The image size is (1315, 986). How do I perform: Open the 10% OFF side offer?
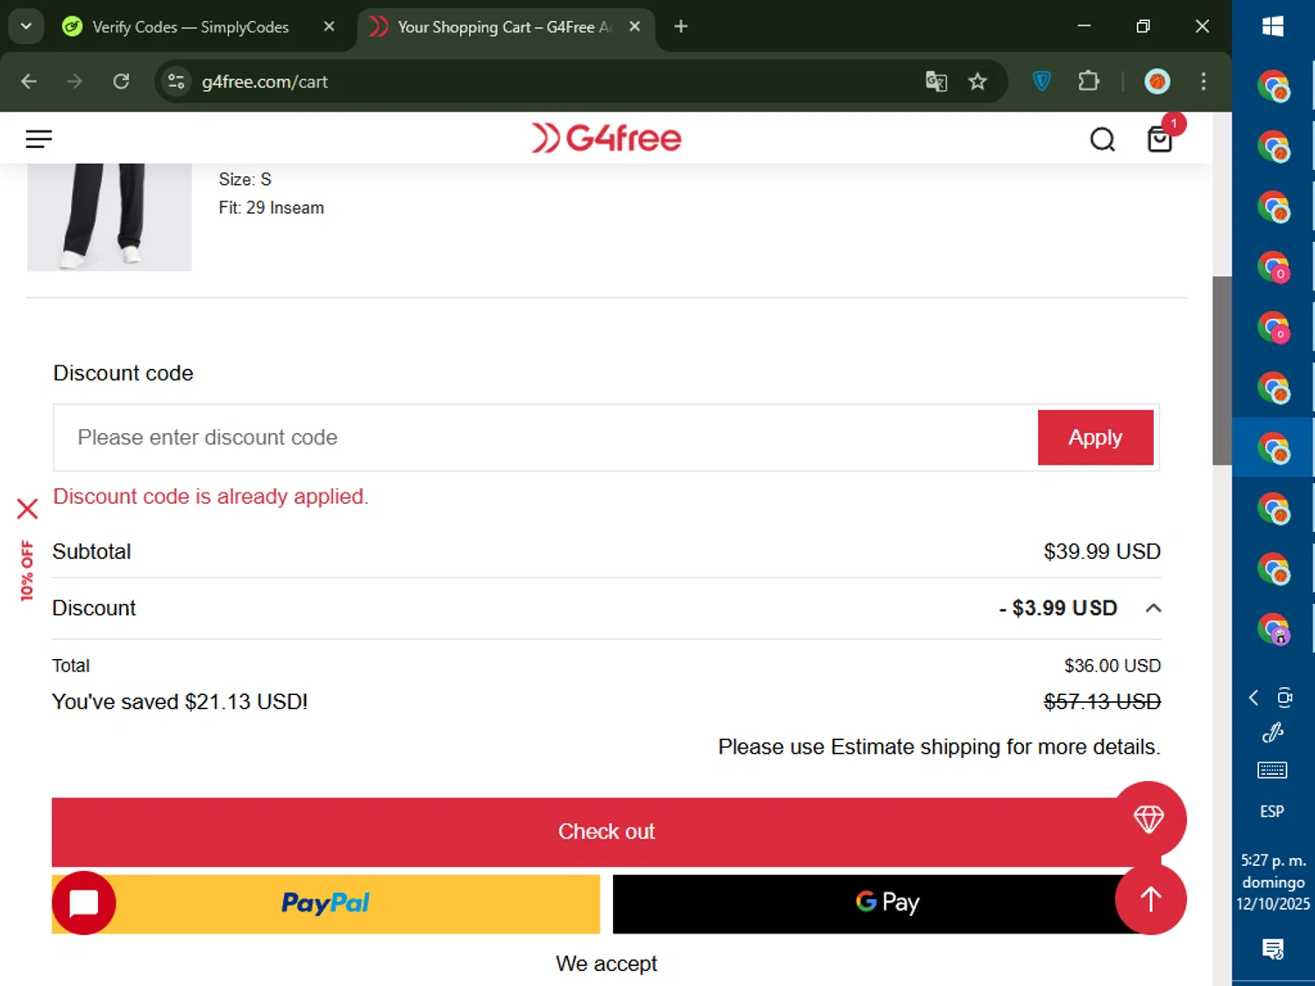point(27,571)
